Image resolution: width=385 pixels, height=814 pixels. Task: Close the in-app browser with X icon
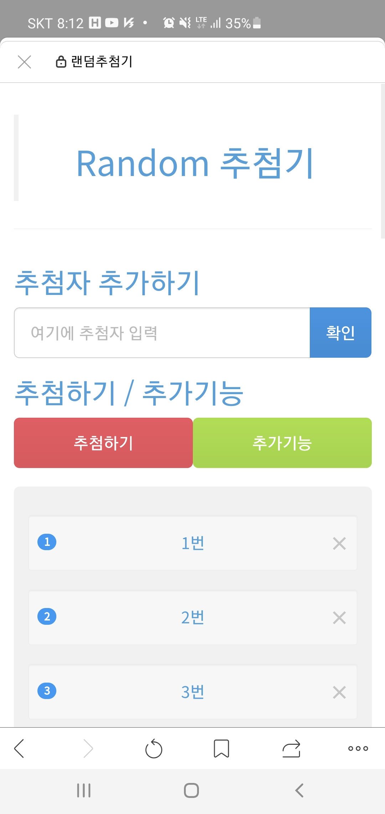(24, 62)
